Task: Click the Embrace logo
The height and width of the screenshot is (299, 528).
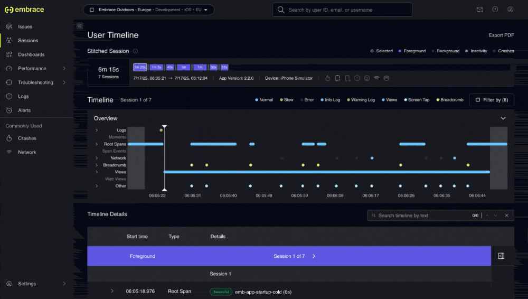Action: coord(24,10)
